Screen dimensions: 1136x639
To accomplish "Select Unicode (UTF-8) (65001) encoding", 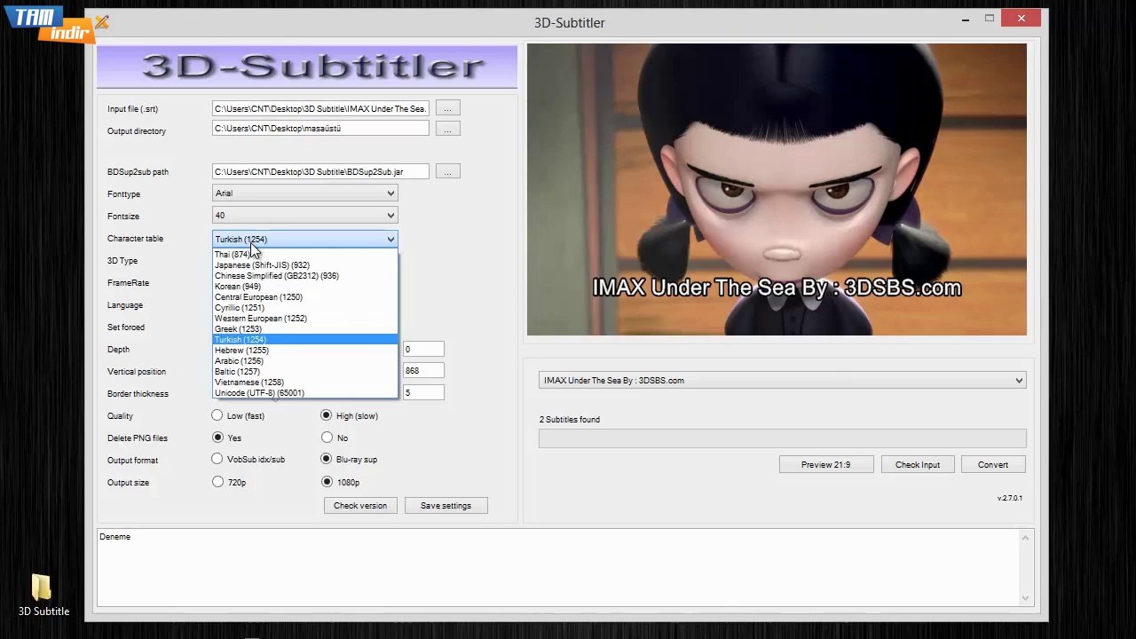I will [305, 393].
